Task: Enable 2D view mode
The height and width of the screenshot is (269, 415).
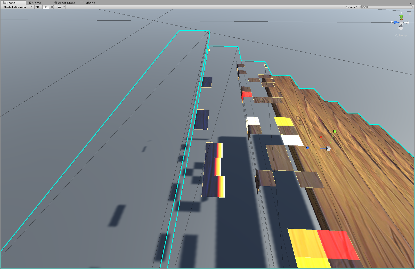Action: click(x=37, y=7)
